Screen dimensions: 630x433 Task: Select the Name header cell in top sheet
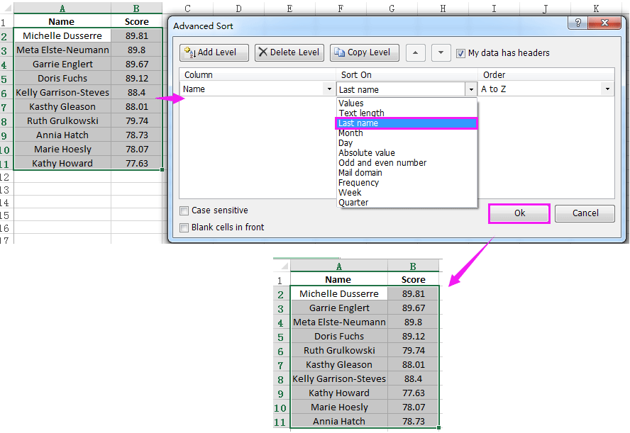(62, 22)
